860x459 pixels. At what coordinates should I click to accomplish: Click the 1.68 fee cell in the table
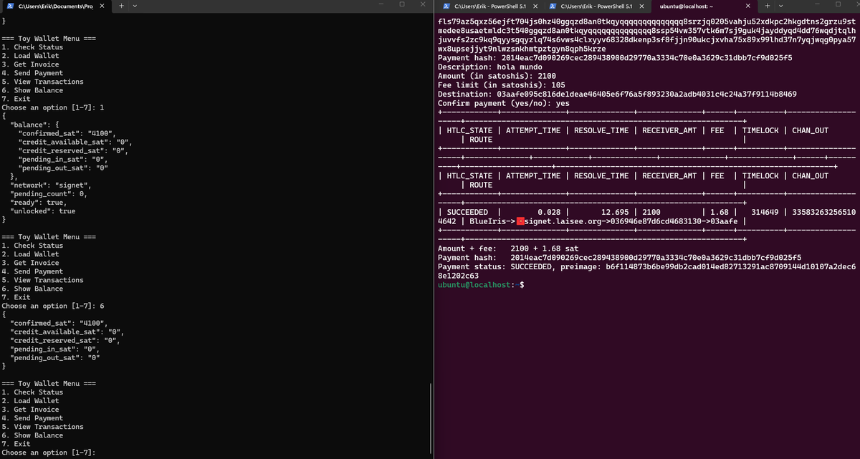(719, 212)
